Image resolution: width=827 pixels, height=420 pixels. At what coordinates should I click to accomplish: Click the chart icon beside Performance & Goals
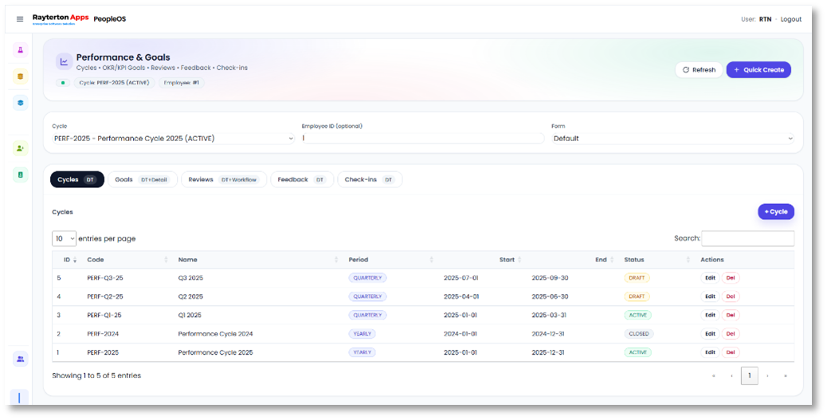(x=64, y=61)
